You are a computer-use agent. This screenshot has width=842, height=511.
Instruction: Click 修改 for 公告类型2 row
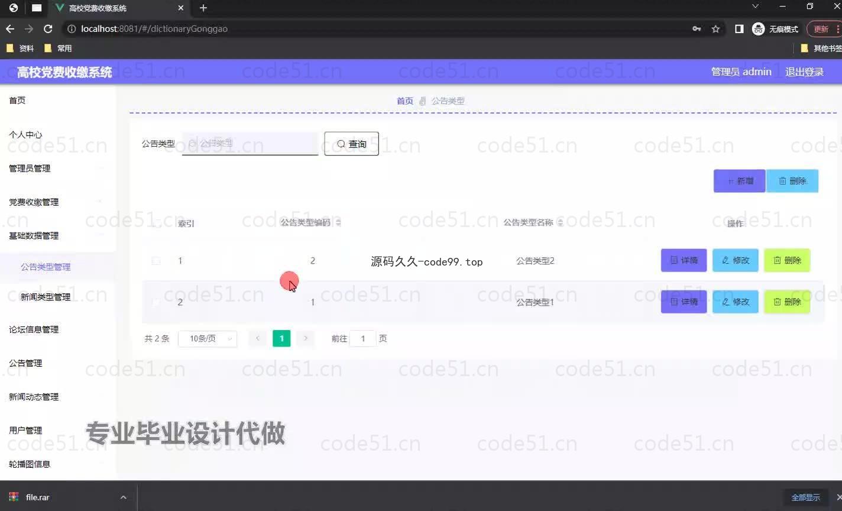click(x=735, y=260)
